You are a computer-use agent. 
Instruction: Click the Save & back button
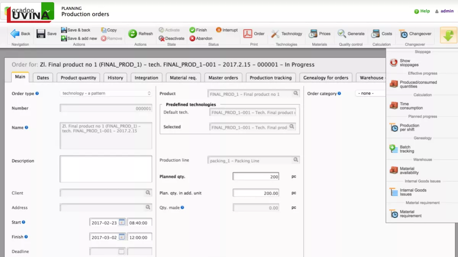76,30
